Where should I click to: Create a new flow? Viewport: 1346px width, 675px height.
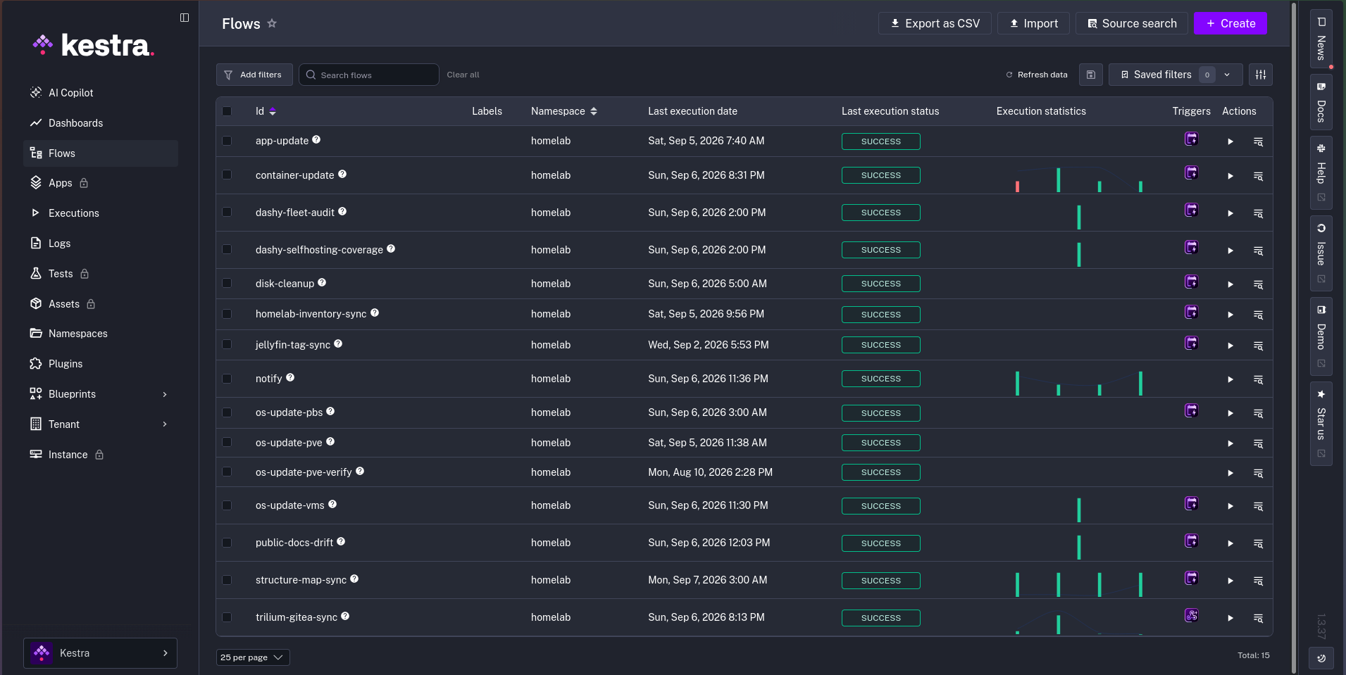1230,23
